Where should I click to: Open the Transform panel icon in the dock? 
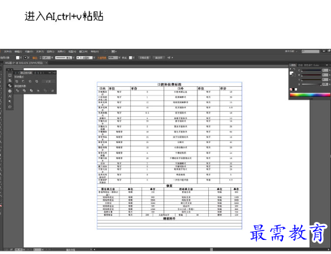pyautogui.click(x=10, y=76)
